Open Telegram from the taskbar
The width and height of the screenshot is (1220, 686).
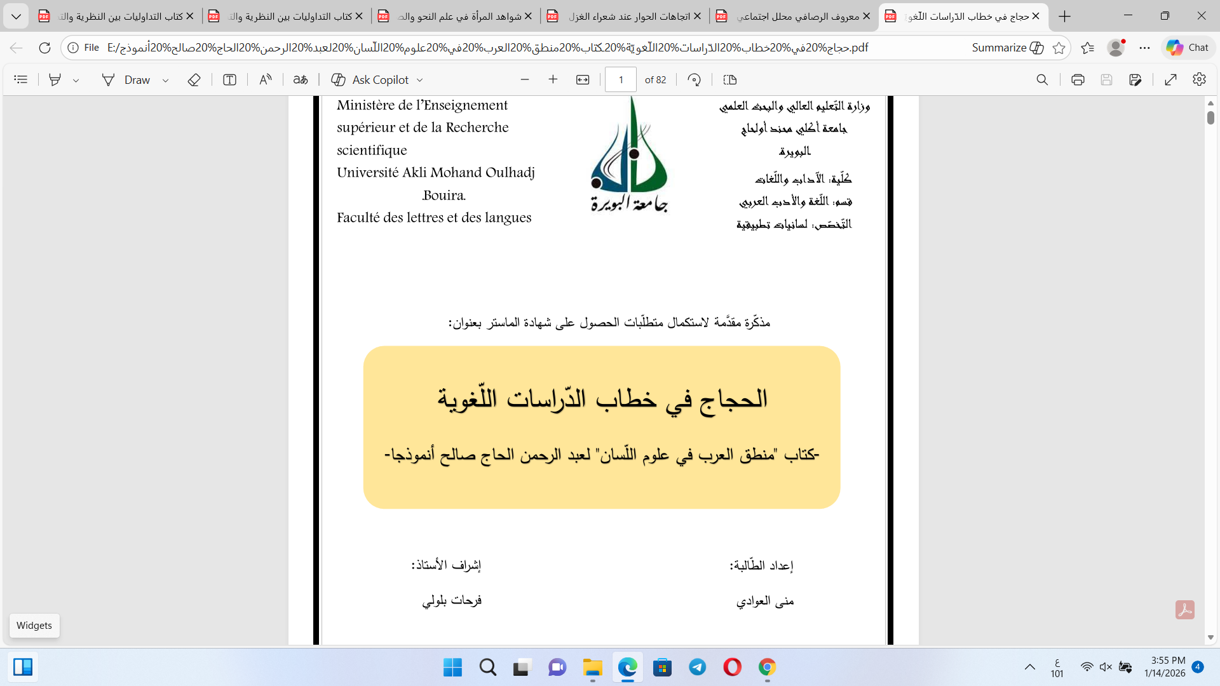[698, 668]
